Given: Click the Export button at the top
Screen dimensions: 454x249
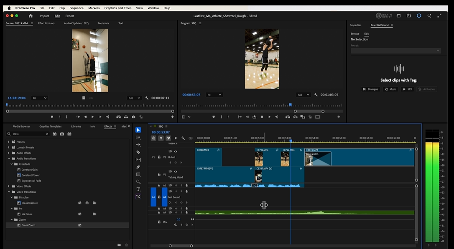Looking at the screenshot, I should click(69, 16).
